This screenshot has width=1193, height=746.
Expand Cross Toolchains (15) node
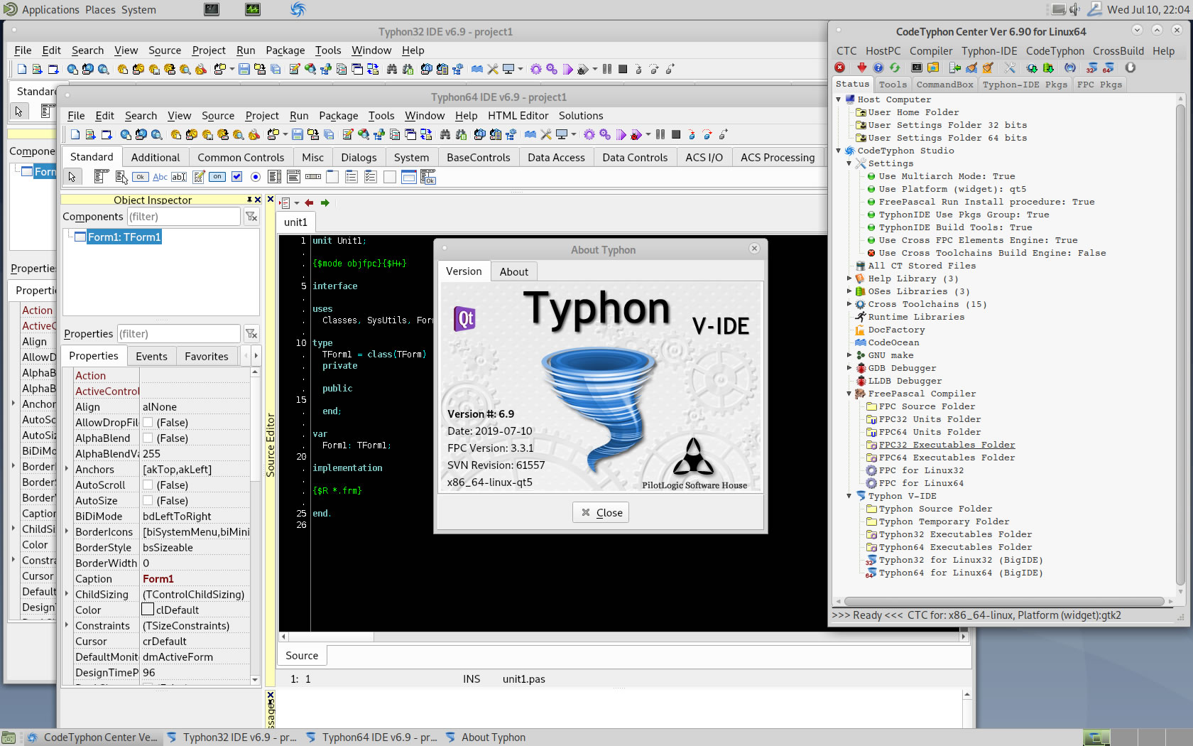pyautogui.click(x=849, y=304)
